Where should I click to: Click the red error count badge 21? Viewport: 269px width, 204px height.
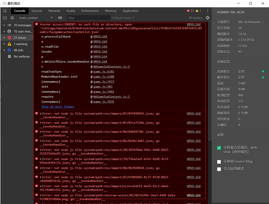[x=190, y=11]
